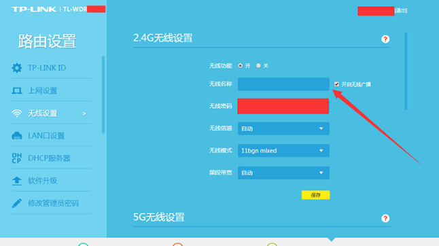Click the laptop icon for 上网设置
The width and height of the screenshot is (439, 246).
point(17,90)
